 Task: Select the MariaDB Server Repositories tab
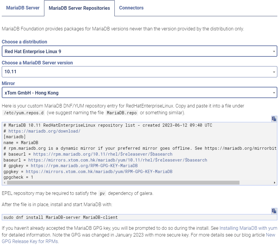79,8
